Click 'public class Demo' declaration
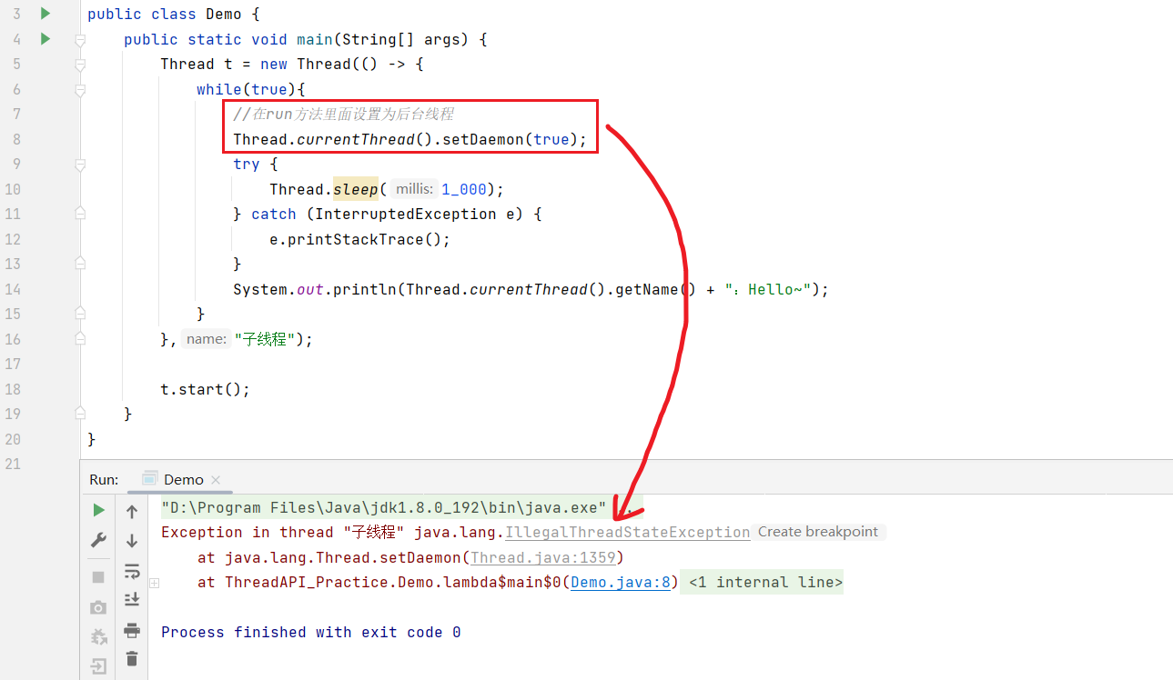The height and width of the screenshot is (680, 1173). click(165, 15)
